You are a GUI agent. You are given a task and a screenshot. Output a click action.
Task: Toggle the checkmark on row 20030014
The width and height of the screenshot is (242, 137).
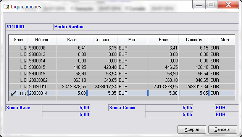13,93
